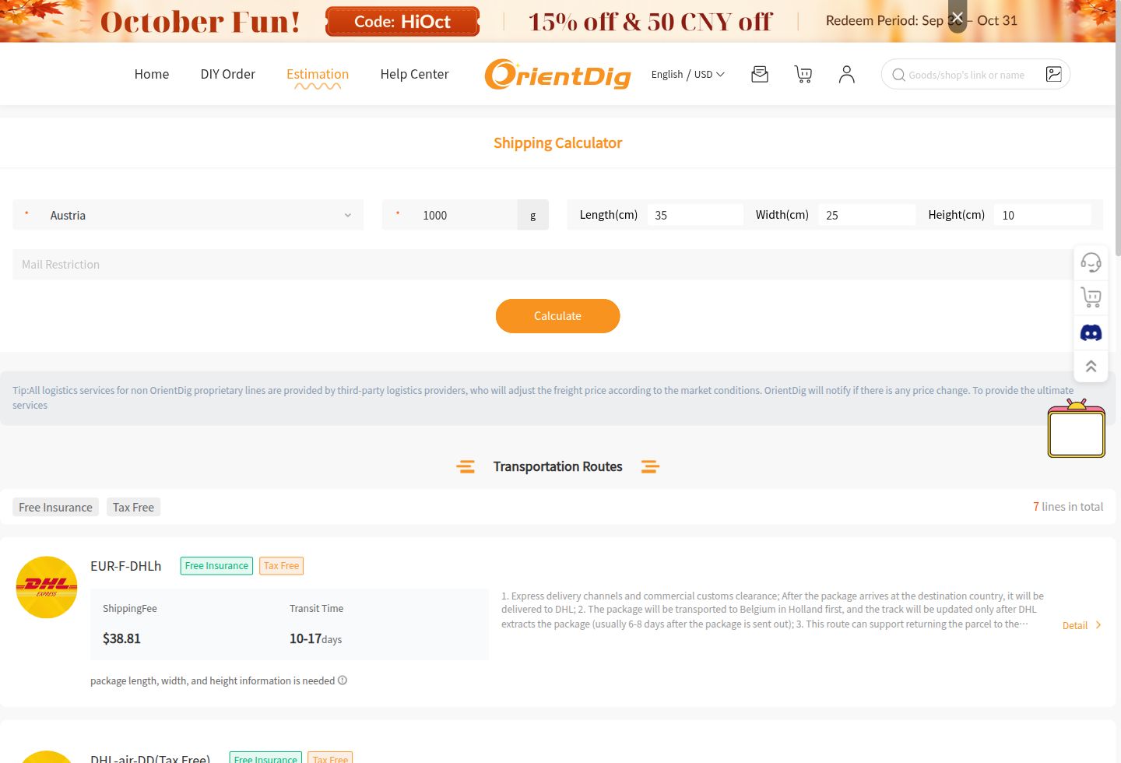Go to the Home menu item
Image resolution: width=1121 pixels, height=763 pixels.
151,74
